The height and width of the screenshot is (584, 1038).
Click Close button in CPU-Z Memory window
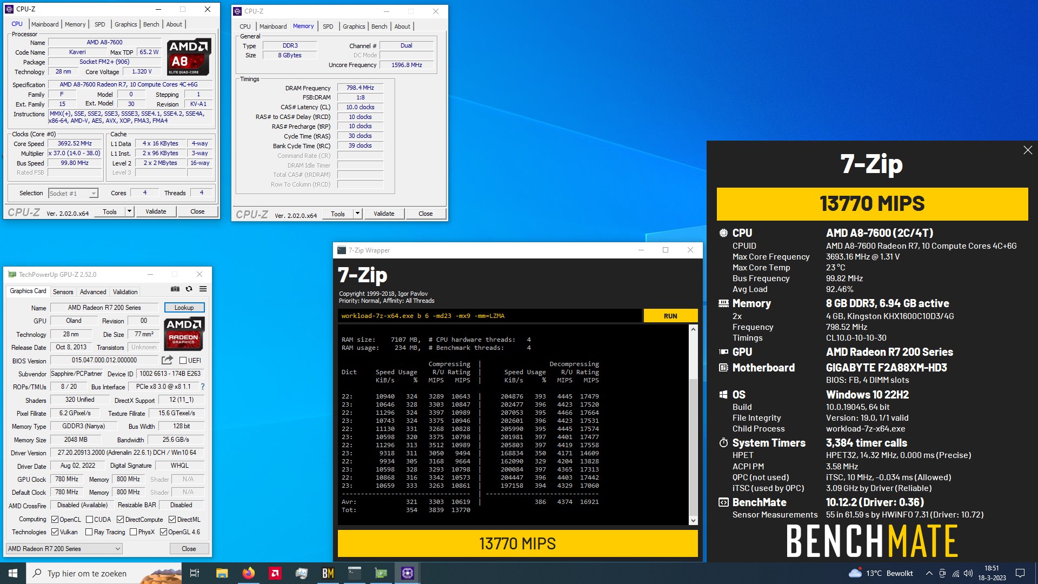(x=425, y=214)
